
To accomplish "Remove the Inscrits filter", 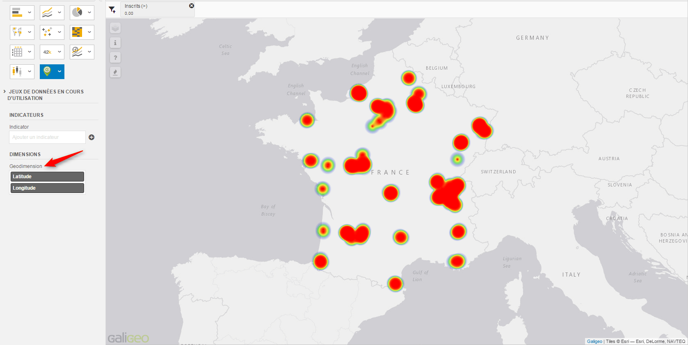I will 191,6.
